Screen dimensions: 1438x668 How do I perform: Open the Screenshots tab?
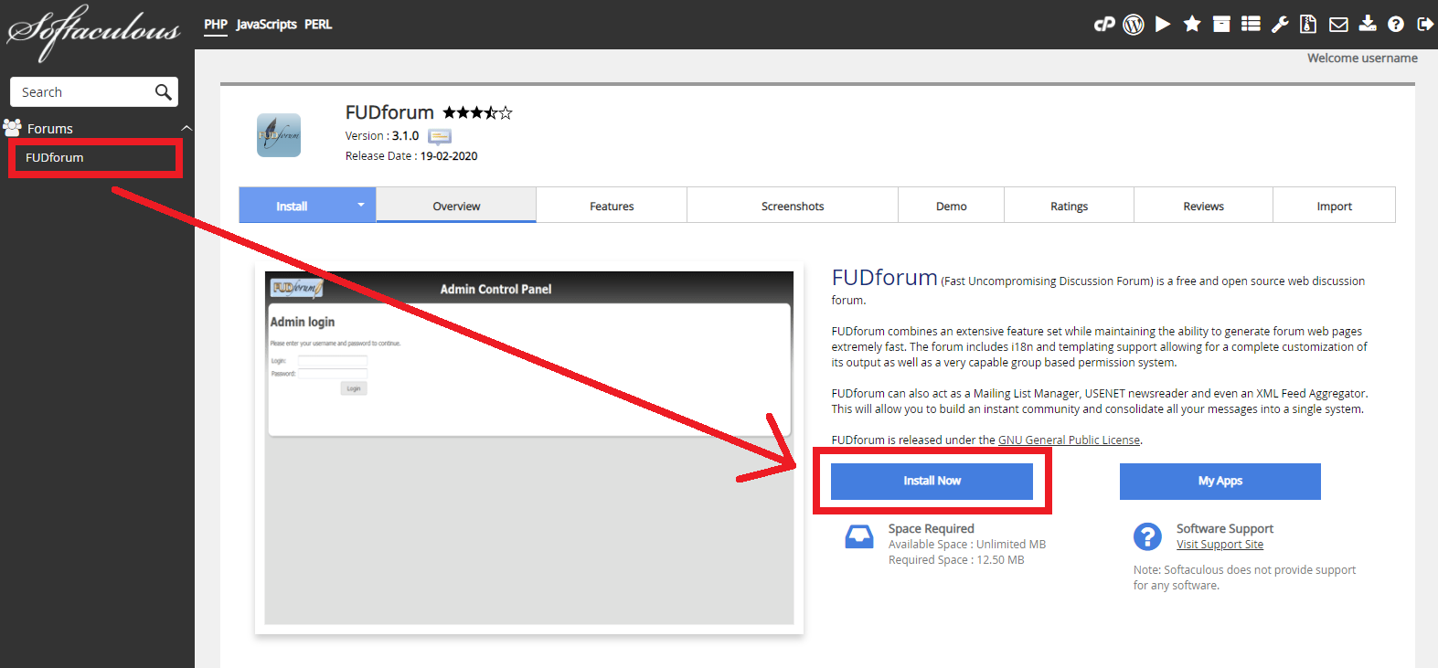click(793, 207)
